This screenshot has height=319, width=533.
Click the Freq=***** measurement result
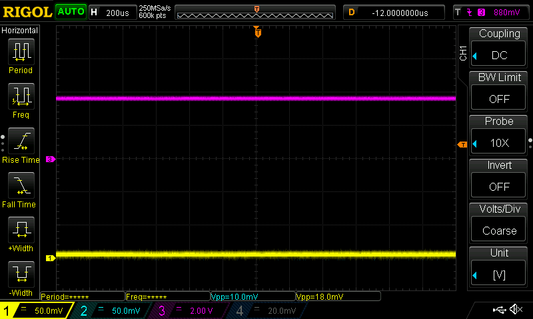168,296
